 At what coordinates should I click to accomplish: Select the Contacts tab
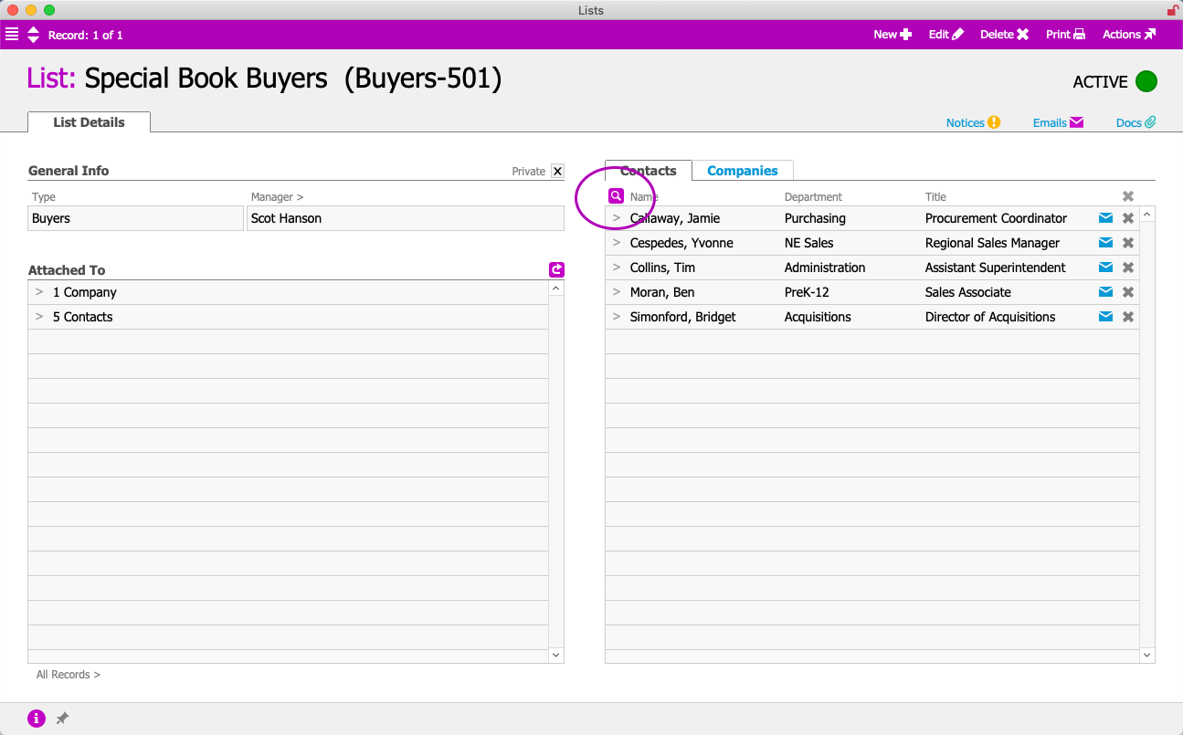point(649,171)
